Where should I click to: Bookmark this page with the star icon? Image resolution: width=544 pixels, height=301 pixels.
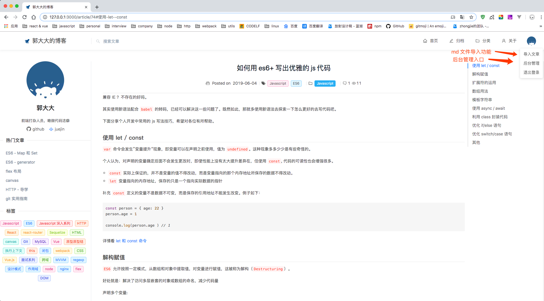471,17
